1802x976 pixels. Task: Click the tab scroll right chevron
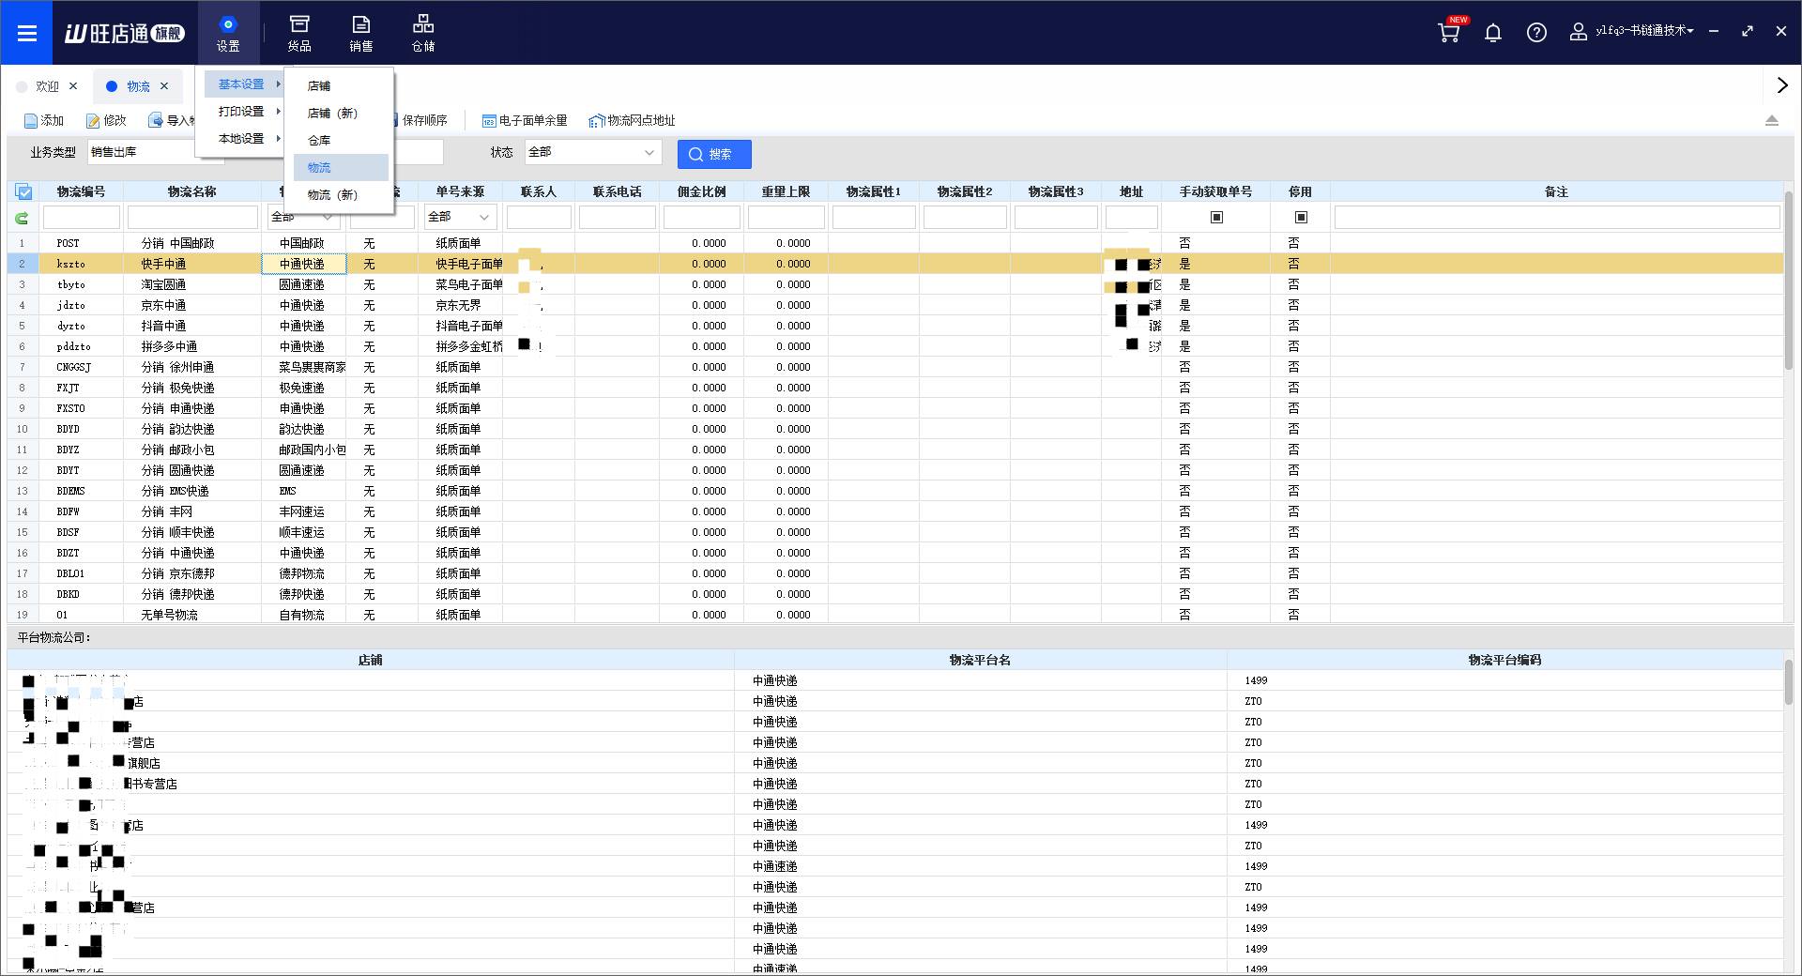click(1782, 85)
